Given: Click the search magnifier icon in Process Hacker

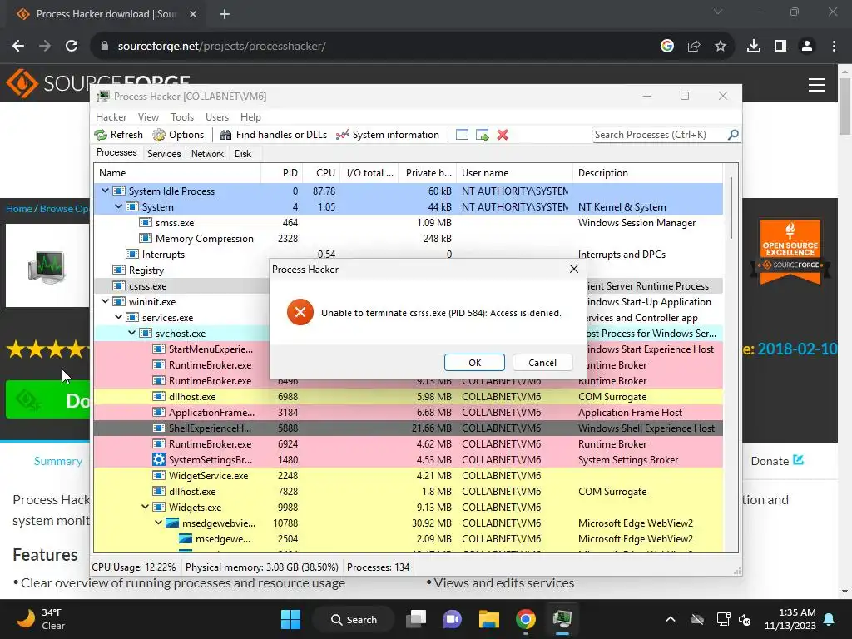Looking at the screenshot, I should pyautogui.click(x=733, y=134).
